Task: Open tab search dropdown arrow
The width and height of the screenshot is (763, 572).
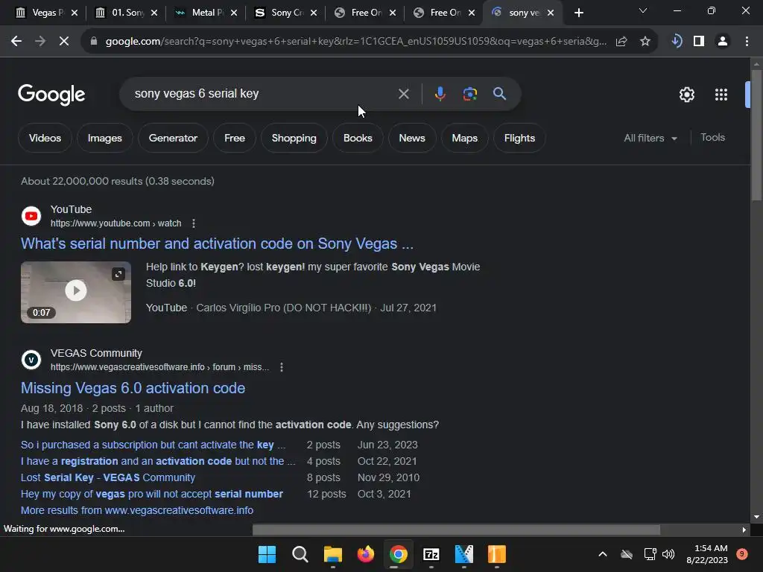Action: click(x=643, y=10)
